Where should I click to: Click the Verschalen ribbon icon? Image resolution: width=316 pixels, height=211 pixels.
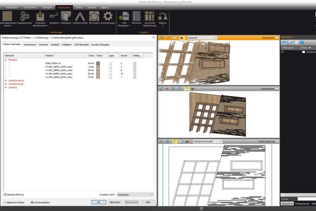click(x=94, y=18)
